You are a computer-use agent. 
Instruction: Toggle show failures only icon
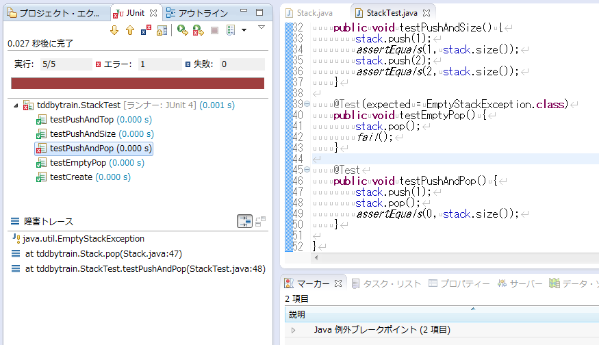(146, 30)
